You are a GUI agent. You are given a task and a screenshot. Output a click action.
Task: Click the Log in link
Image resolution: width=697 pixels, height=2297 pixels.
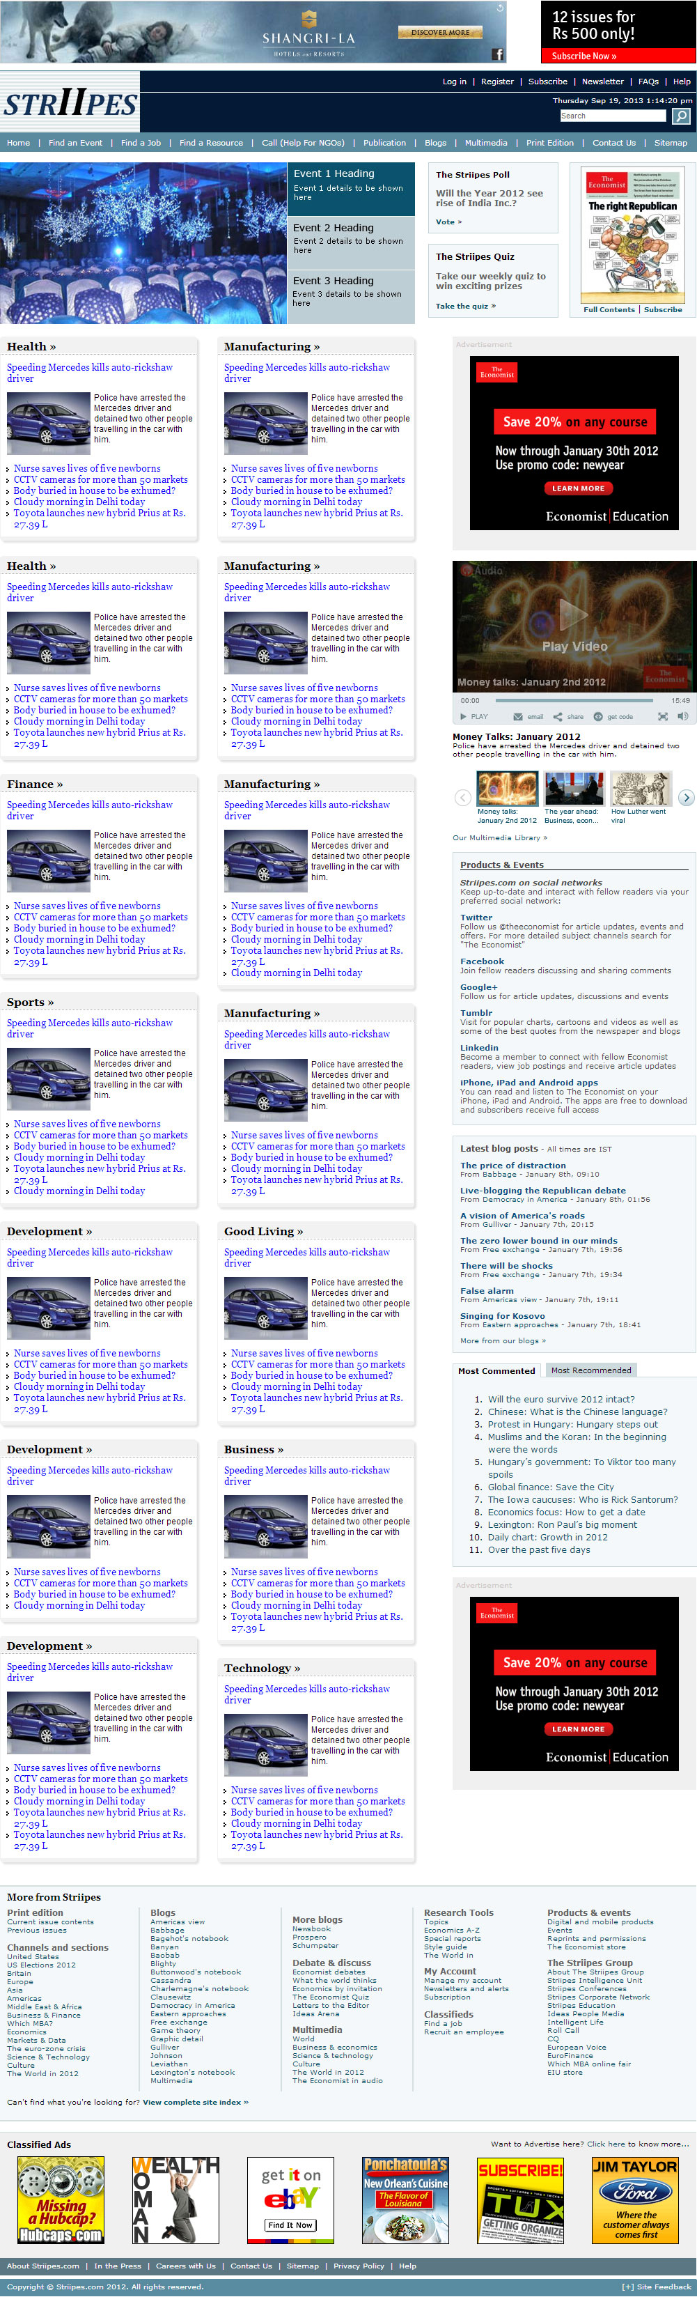(x=455, y=81)
